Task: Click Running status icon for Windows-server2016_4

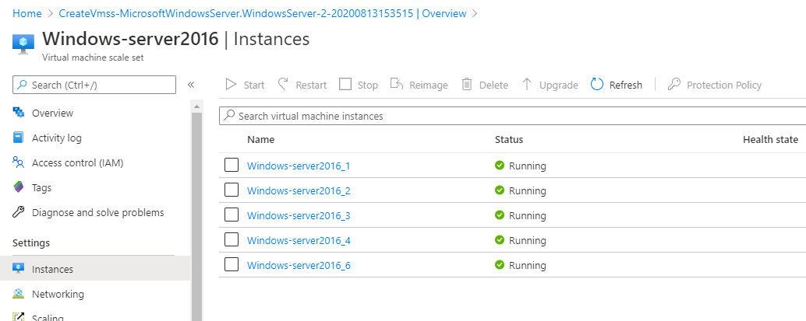Action: click(500, 239)
